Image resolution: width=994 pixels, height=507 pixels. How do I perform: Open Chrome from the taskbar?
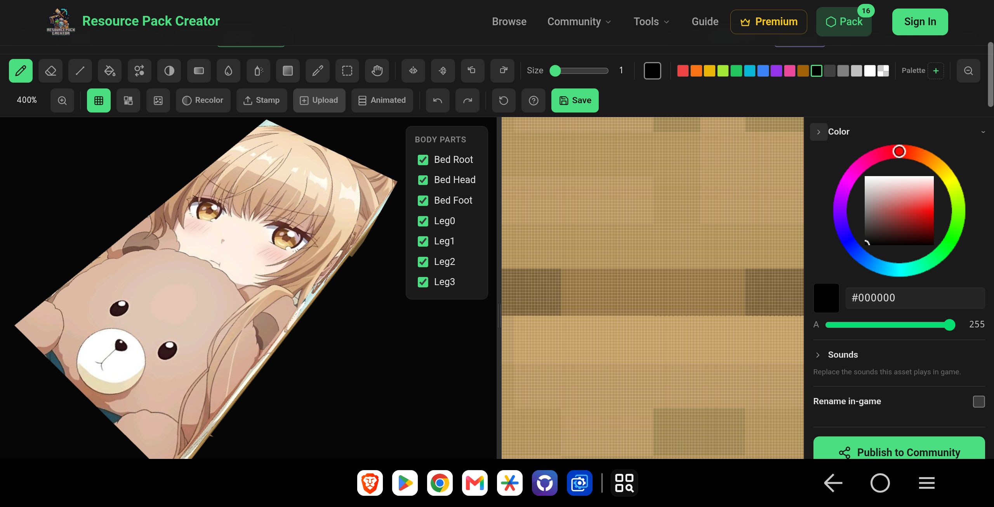pyautogui.click(x=440, y=483)
